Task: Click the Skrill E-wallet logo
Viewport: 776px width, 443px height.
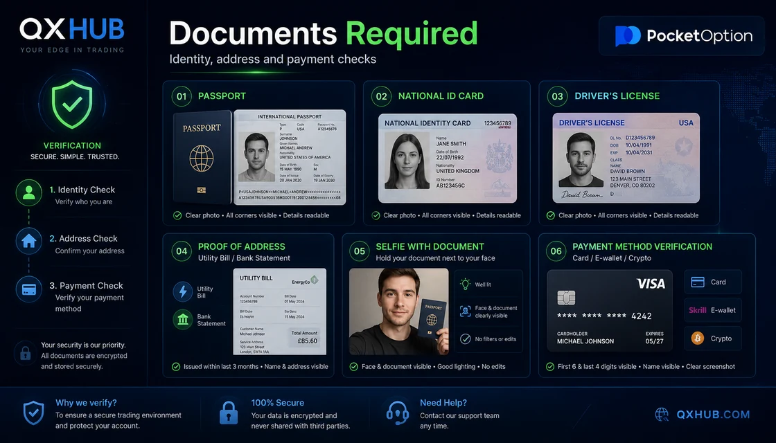Action: (697, 310)
